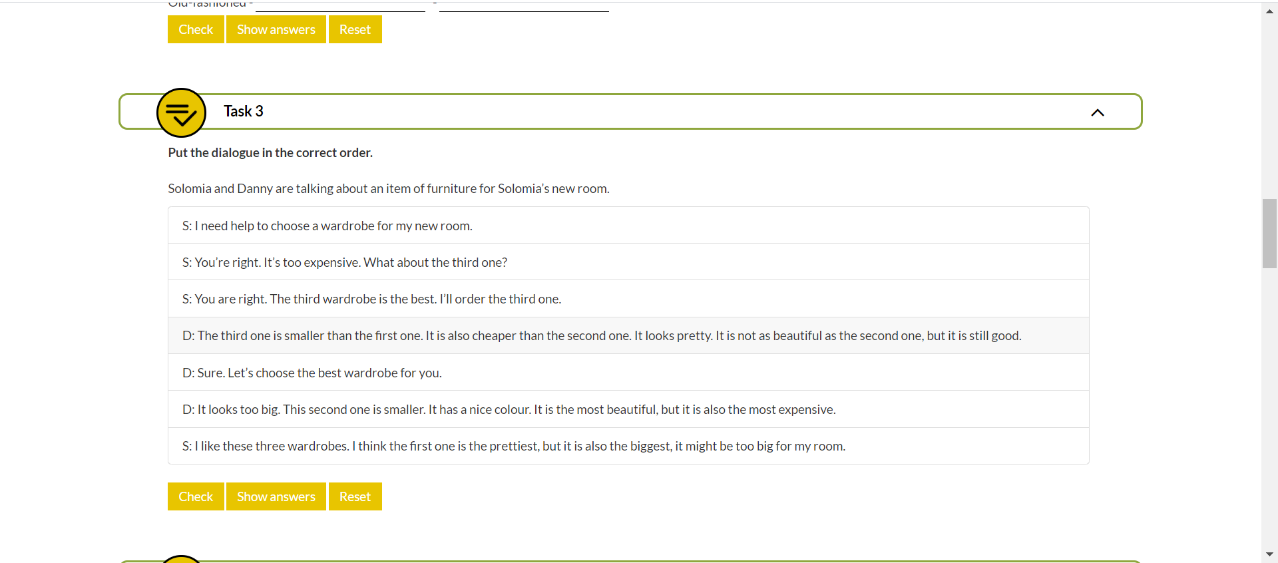Screen dimensions: 1278x563
Task: Click the scrollbar up arrow
Action: (1269, 11)
